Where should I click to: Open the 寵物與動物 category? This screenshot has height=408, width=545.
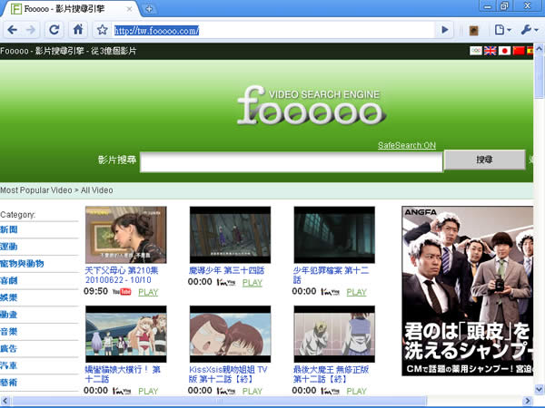click(22, 263)
